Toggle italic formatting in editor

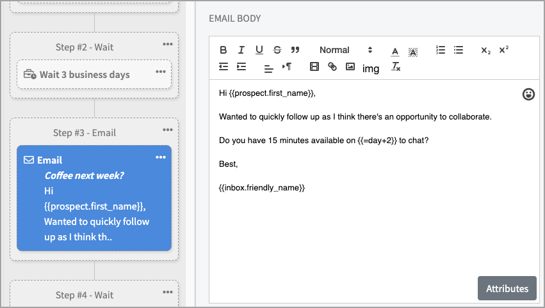(241, 50)
